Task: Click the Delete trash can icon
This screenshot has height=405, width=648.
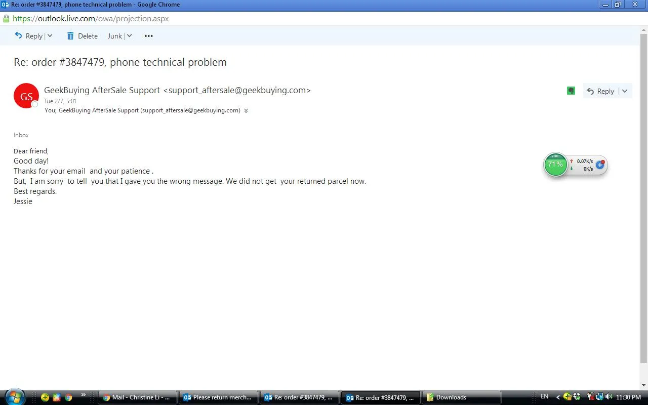Action: pyautogui.click(x=70, y=36)
